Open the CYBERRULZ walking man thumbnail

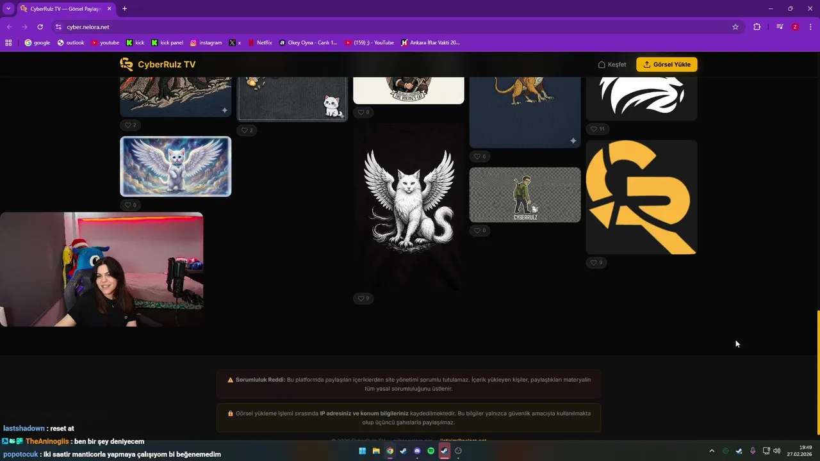pyautogui.click(x=525, y=195)
